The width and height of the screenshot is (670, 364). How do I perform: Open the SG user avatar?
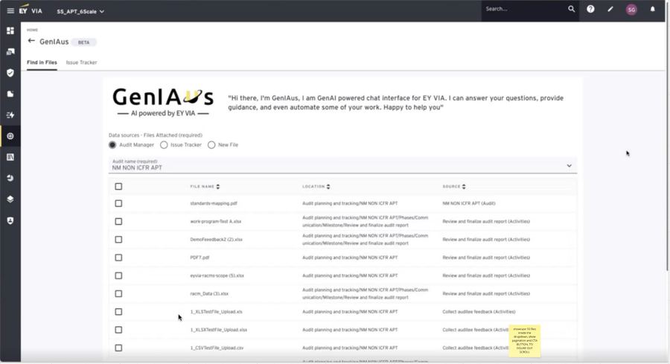tap(631, 10)
